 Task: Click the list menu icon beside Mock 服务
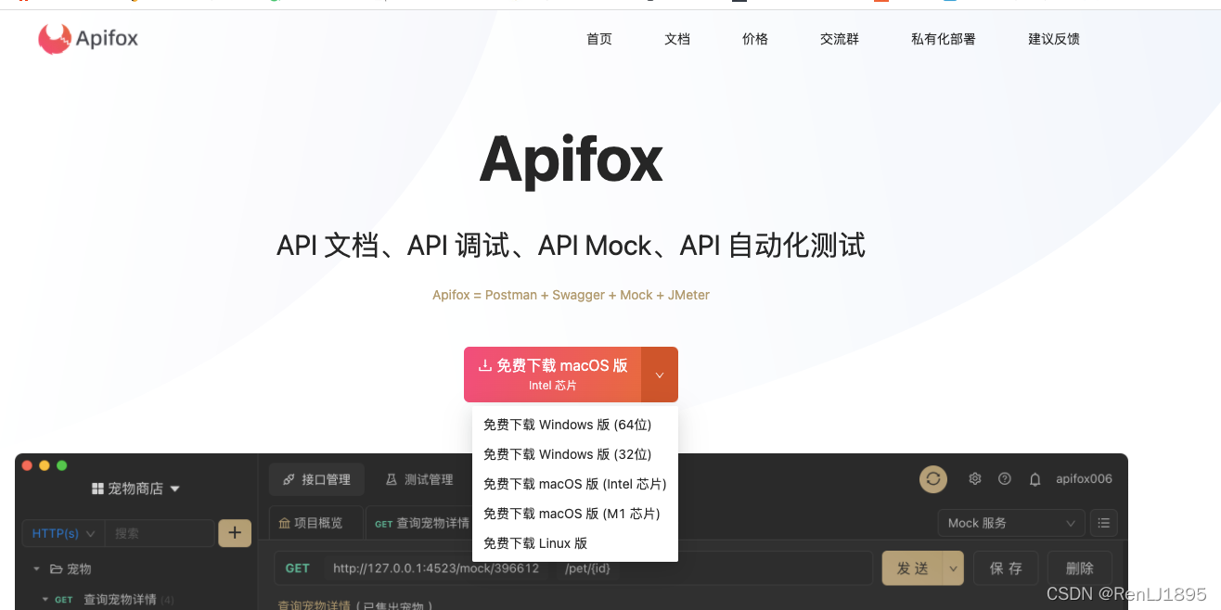(x=1103, y=523)
